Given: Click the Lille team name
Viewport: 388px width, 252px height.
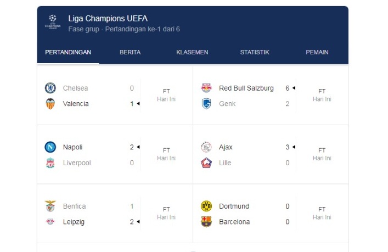Looking at the screenshot, I should coord(225,163).
